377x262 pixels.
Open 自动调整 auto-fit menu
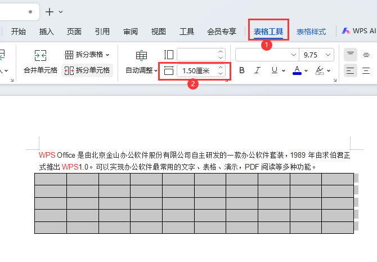coord(141,61)
